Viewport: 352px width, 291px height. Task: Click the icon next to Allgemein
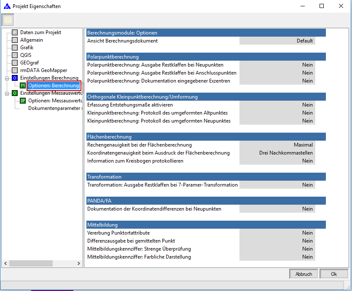(15, 40)
